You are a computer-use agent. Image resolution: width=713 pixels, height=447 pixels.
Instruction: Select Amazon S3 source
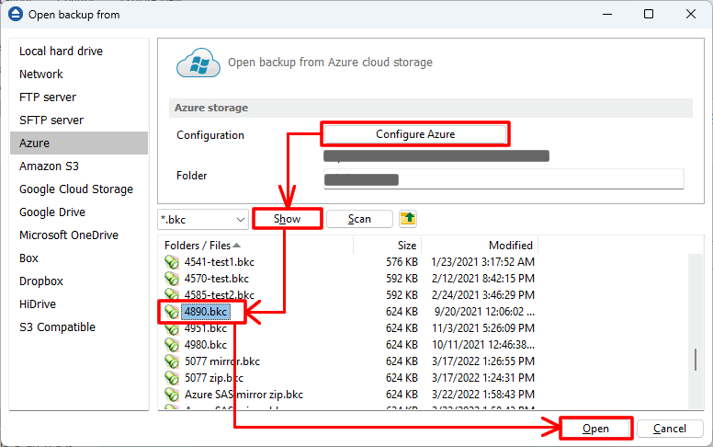(49, 166)
